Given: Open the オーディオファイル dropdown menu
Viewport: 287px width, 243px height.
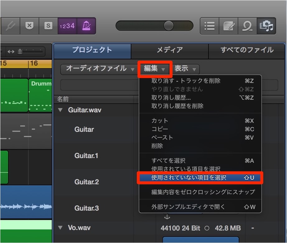Looking at the screenshot, I should 100,69.
